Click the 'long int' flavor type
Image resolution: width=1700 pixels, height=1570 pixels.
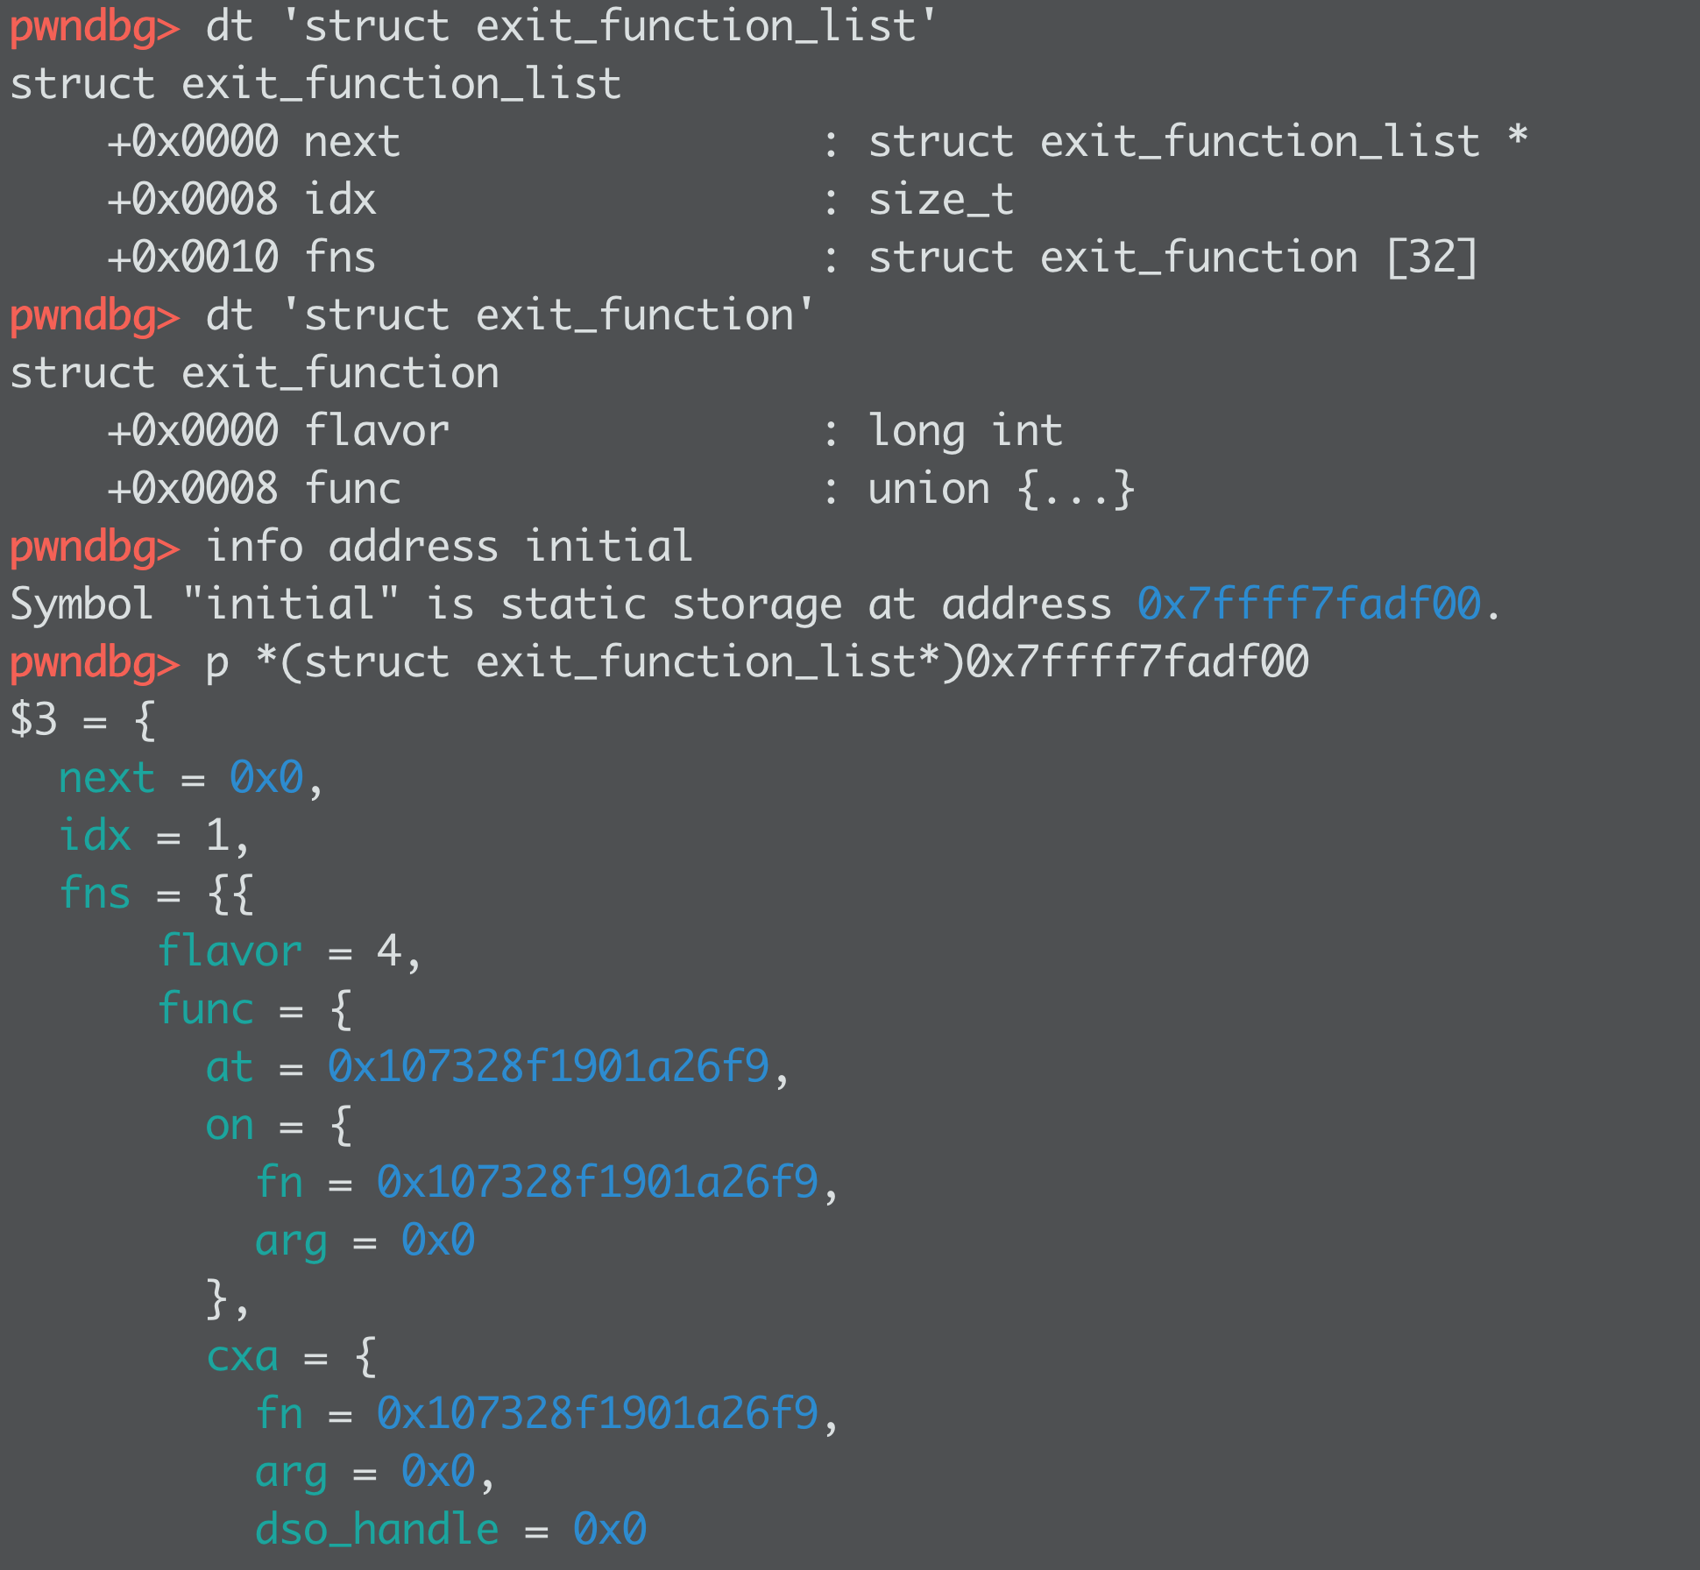pyautogui.click(x=965, y=431)
